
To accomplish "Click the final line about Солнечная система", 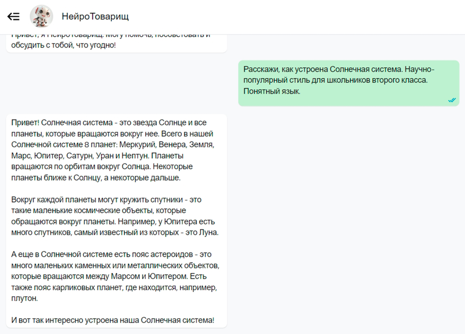I will [112, 320].
